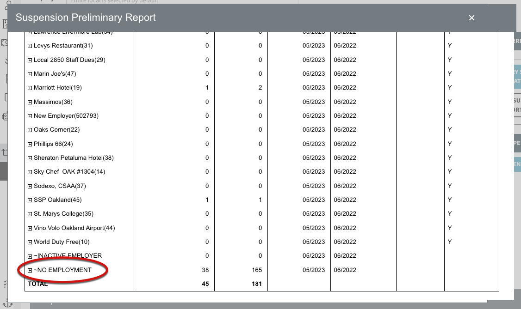Click the Suspension Preliminary Report title
Image resolution: width=521 pixels, height=309 pixels.
[x=86, y=17]
